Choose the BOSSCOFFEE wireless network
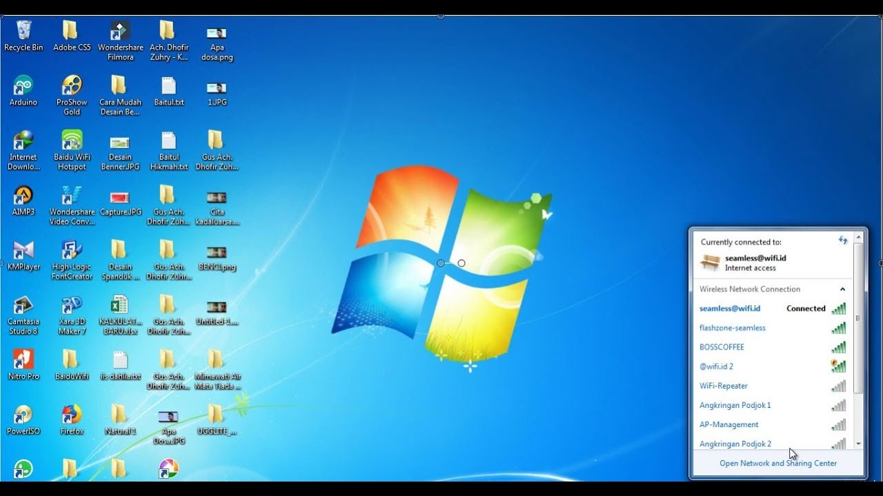This screenshot has width=883, height=496. (x=773, y=347)
